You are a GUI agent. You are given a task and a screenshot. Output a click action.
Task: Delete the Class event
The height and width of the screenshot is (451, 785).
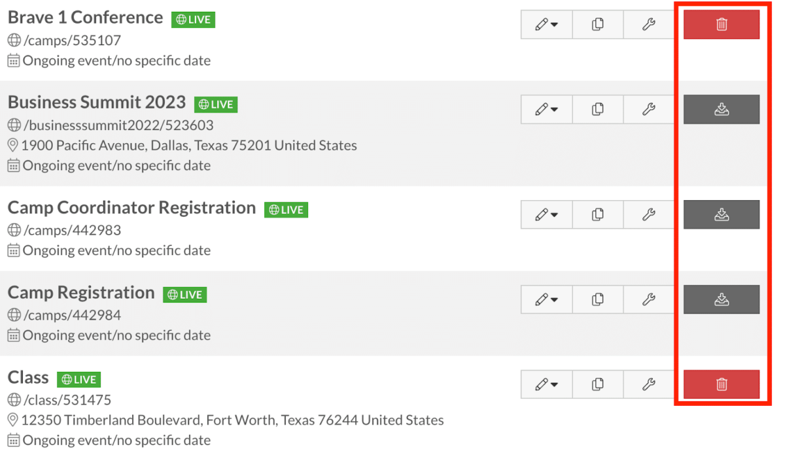pos(721,384)
